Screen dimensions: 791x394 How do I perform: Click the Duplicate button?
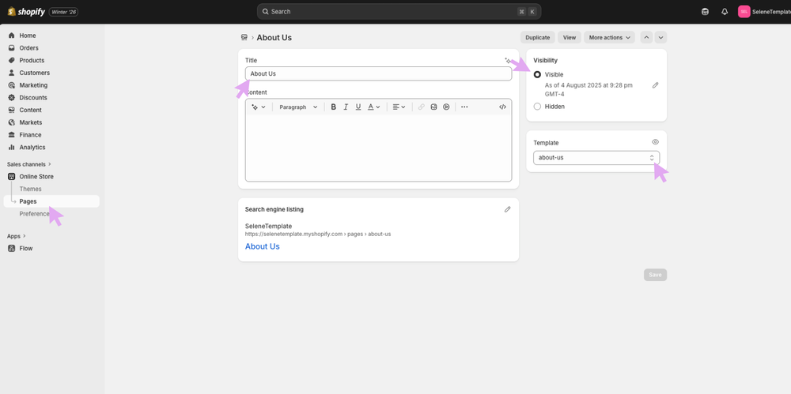pyautogui.click(x=537, y=37)
